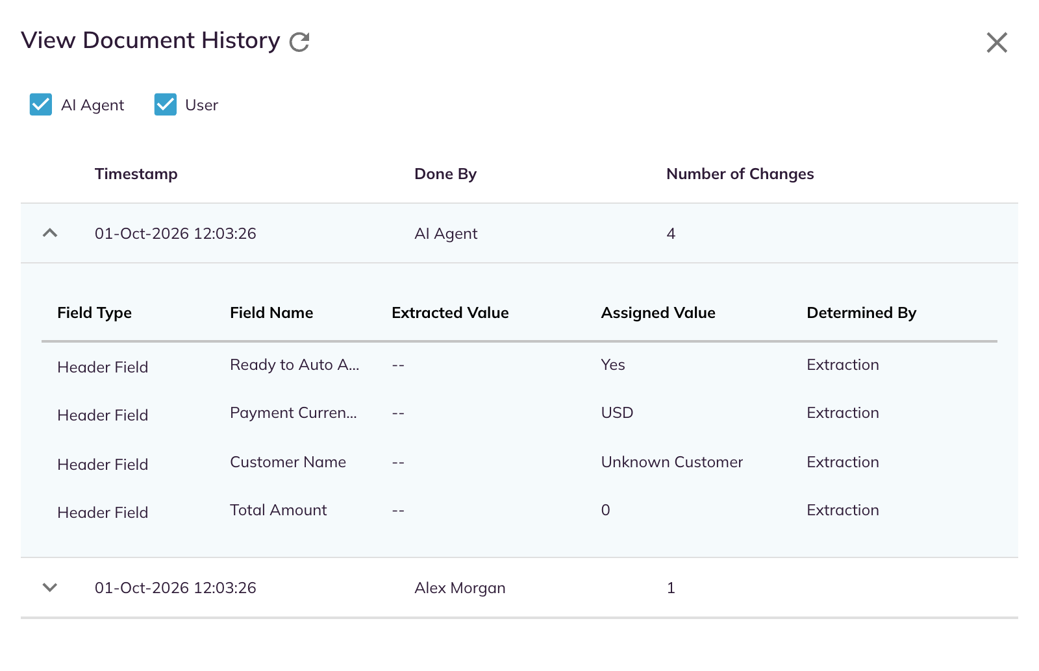Collapse the AI Agent history row
The width and height of the screenshot is (1039, 671).
(x=50, y=233)
